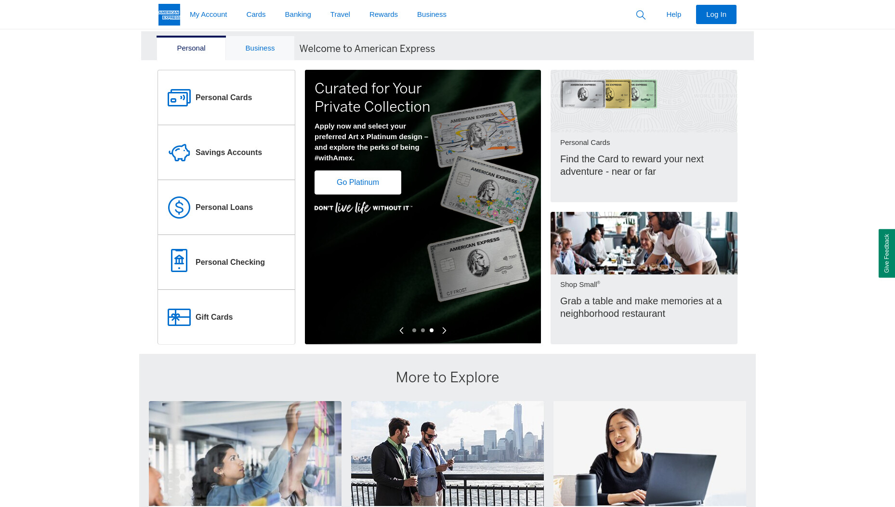
Task: Click the 'Curated for Your Private Collection' heading
Action: pyautogui.click(x=372, y=98)
